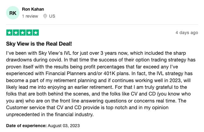This screenshot has height=132, width=204.
Task: Open Ron Kahan's profile name link
Action: [33, 9]
